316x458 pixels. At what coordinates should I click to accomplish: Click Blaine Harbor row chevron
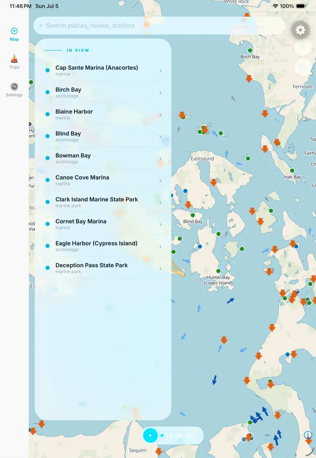pyautogui.click(x=160, y=115)
